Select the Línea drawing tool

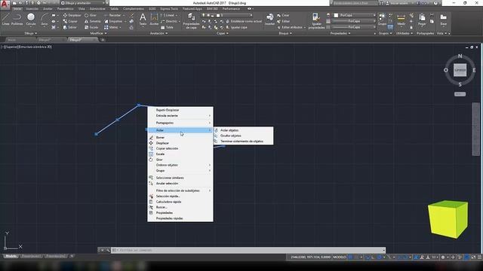click(x=5, y=19)
